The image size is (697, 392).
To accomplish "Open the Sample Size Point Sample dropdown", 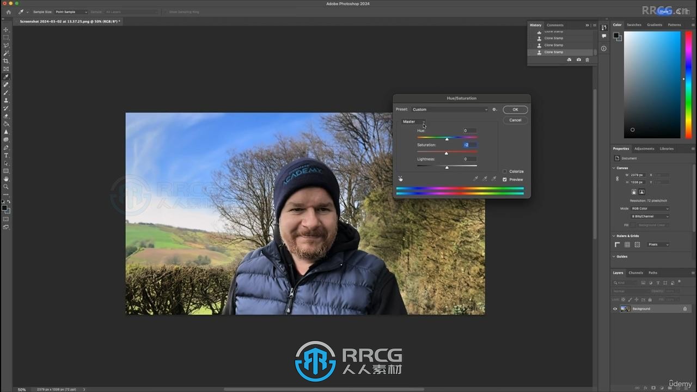I will coord(71,11).
